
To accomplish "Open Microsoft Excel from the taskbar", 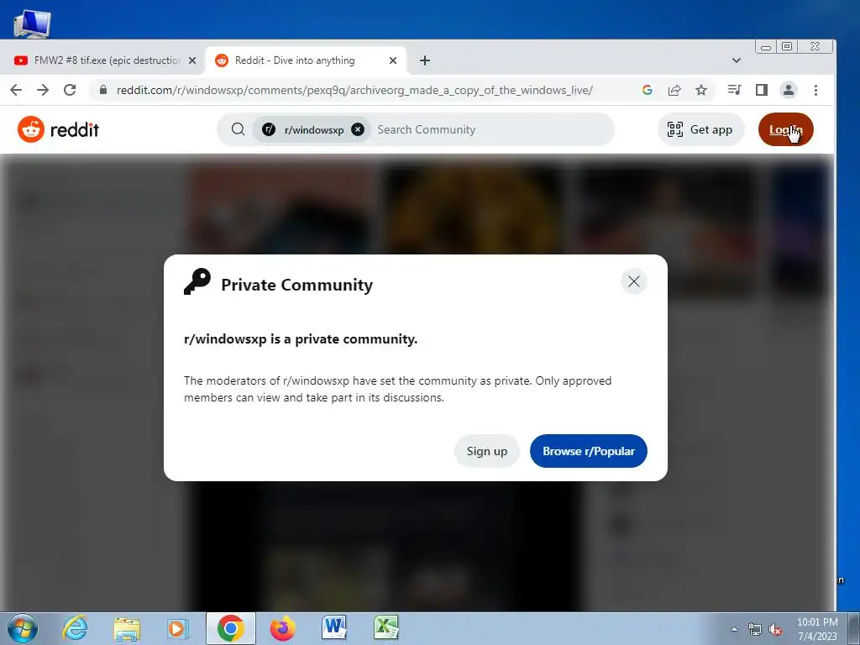I will [x=386, y=628].
